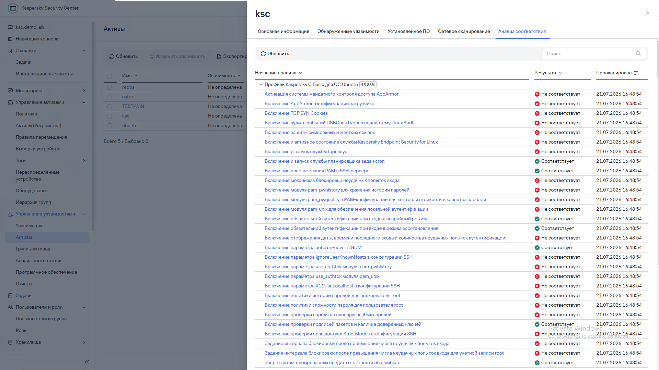Click the details panel vertical scrollbar
This screenshot has width=659, height=370.
(657, 58)
